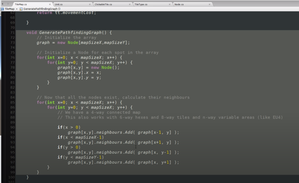Close the Node.cs tab
Viewport: 299px width, 183px height.
point(209,4)
